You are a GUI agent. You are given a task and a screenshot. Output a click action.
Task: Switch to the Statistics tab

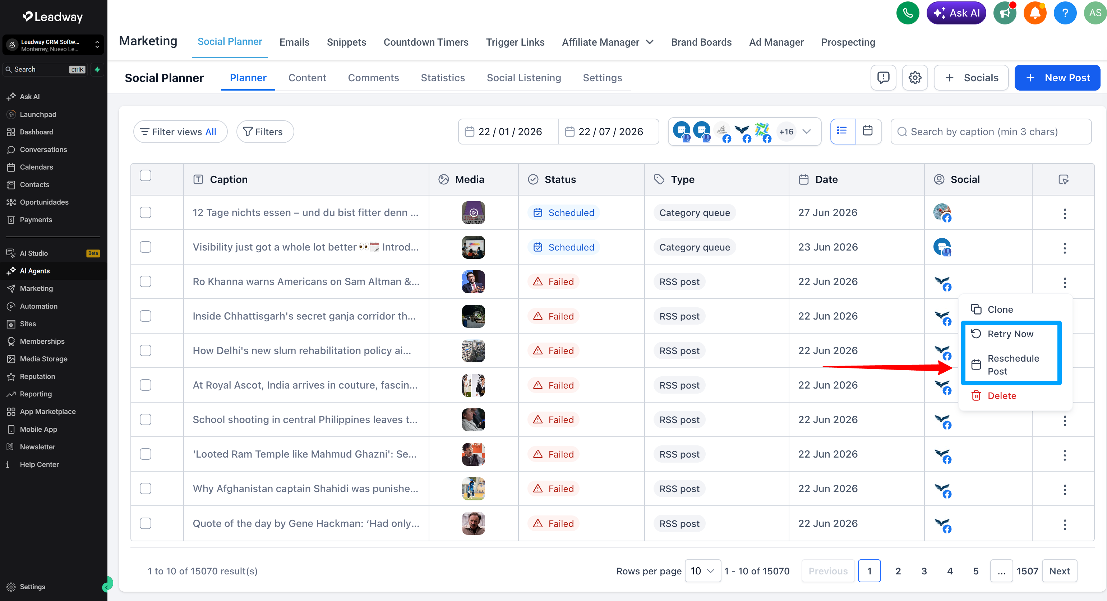[x=443, y=78]
